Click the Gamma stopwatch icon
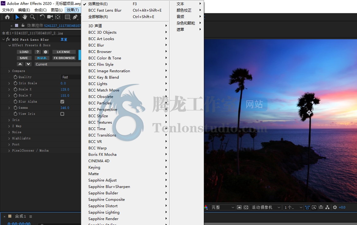The width and height of the screenshot is (357, 225). click(x=15, y=108)
